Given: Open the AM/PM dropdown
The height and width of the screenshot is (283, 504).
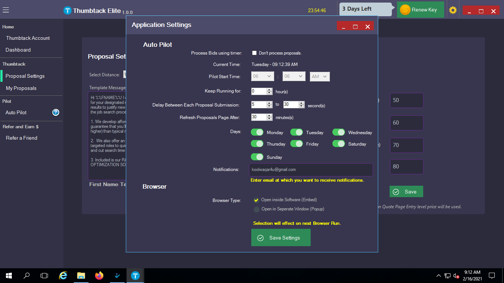Looking at the screenshot, I should 320,76.
